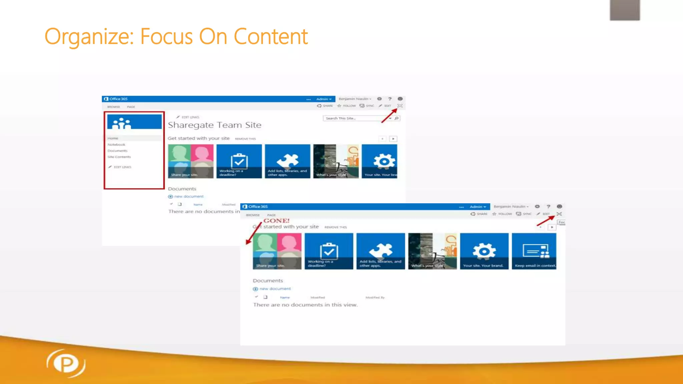Click the file type column icon in focus-mode document list
Image resolution: width=683 pixels, height=384 pixels.
(265, 297)
